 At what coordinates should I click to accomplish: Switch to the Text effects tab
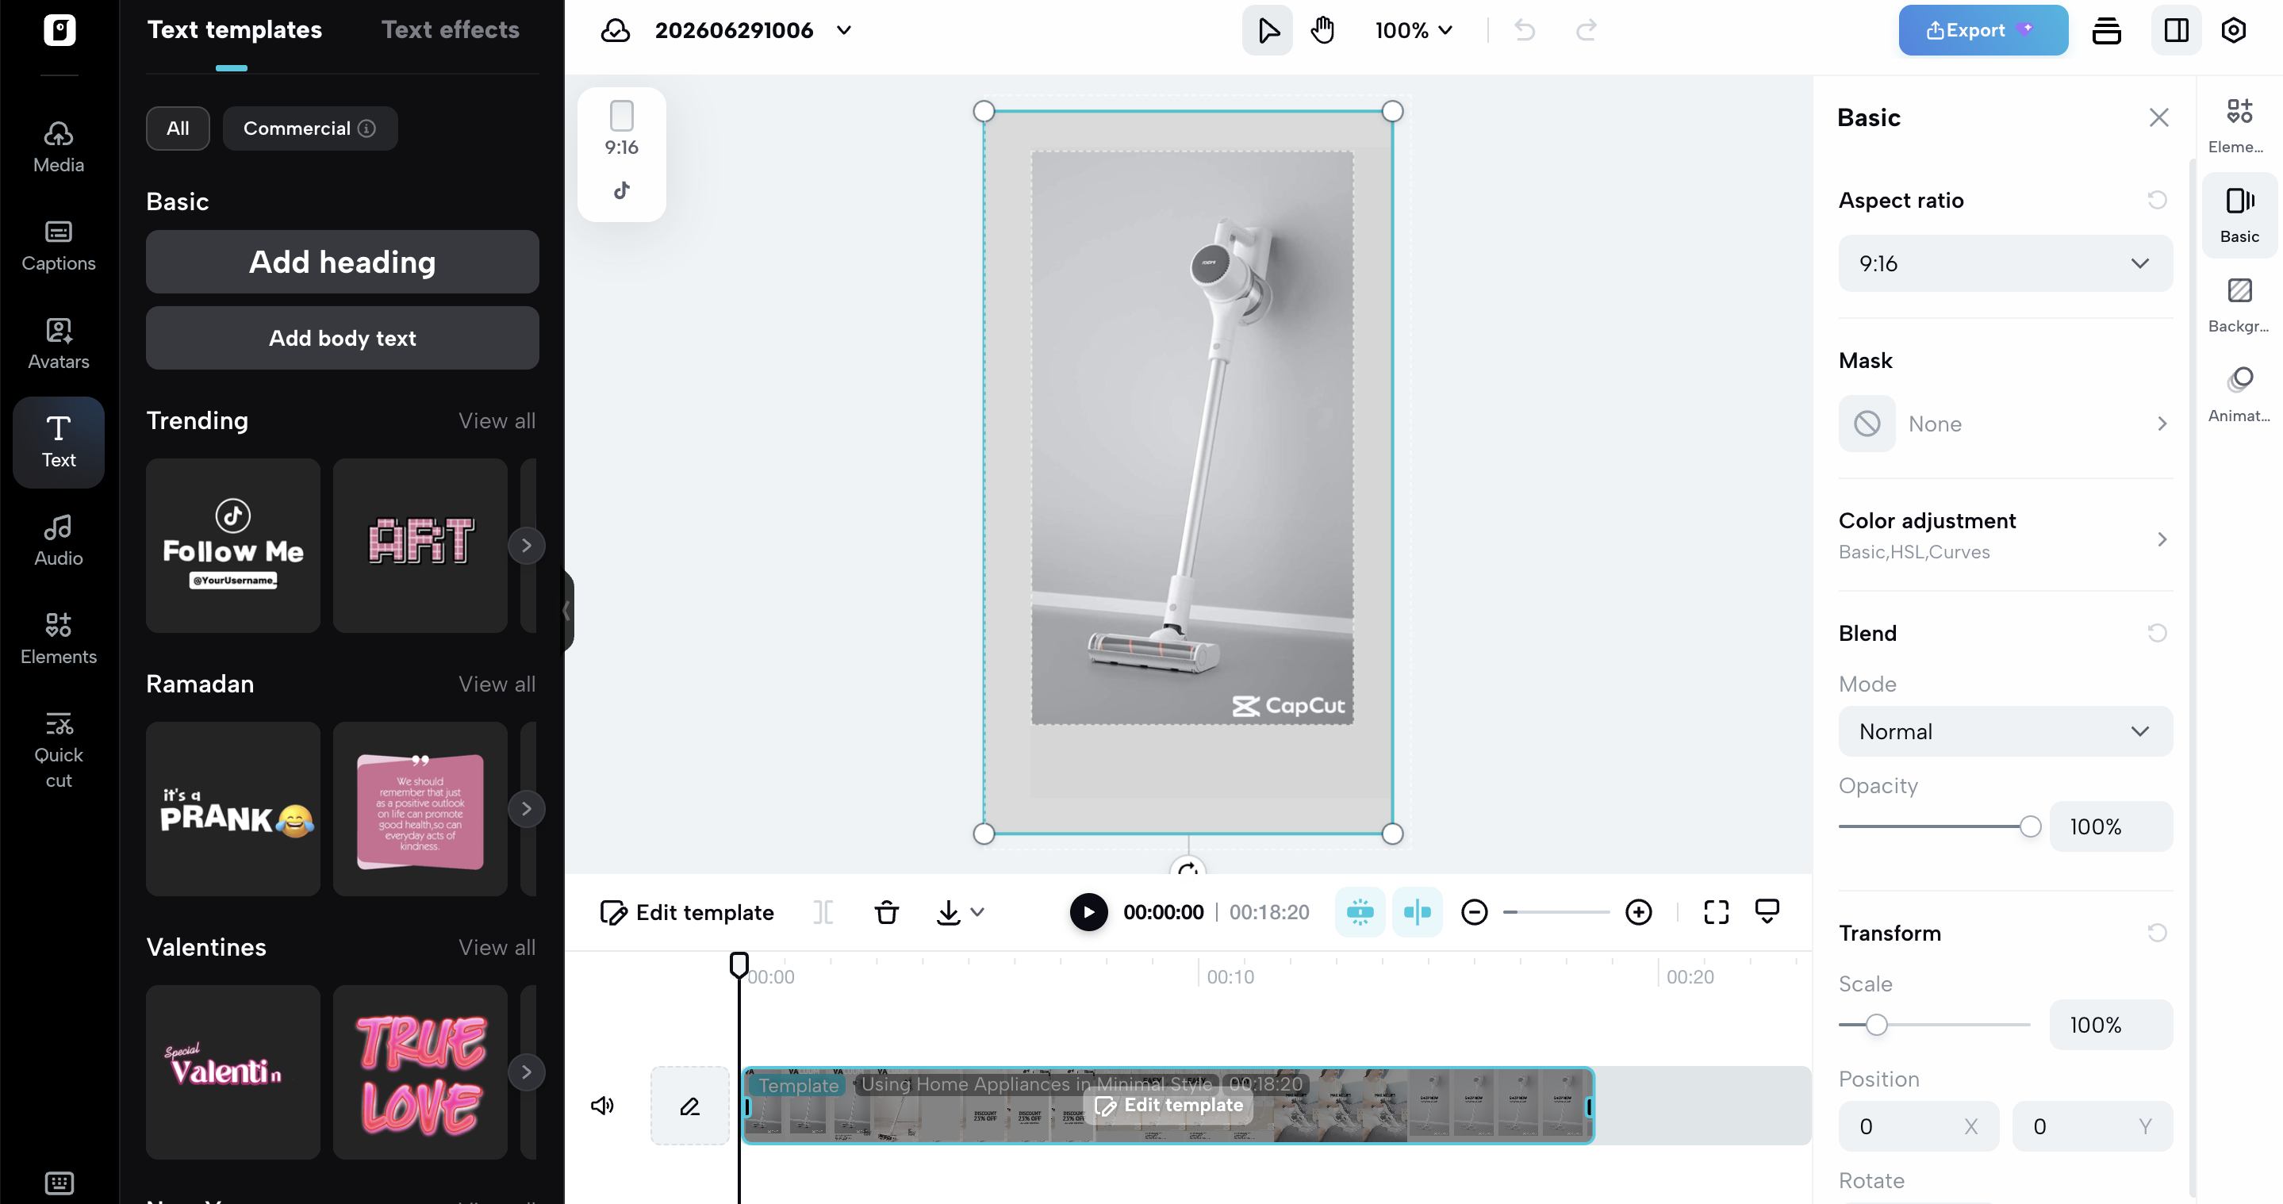(451, 30)
